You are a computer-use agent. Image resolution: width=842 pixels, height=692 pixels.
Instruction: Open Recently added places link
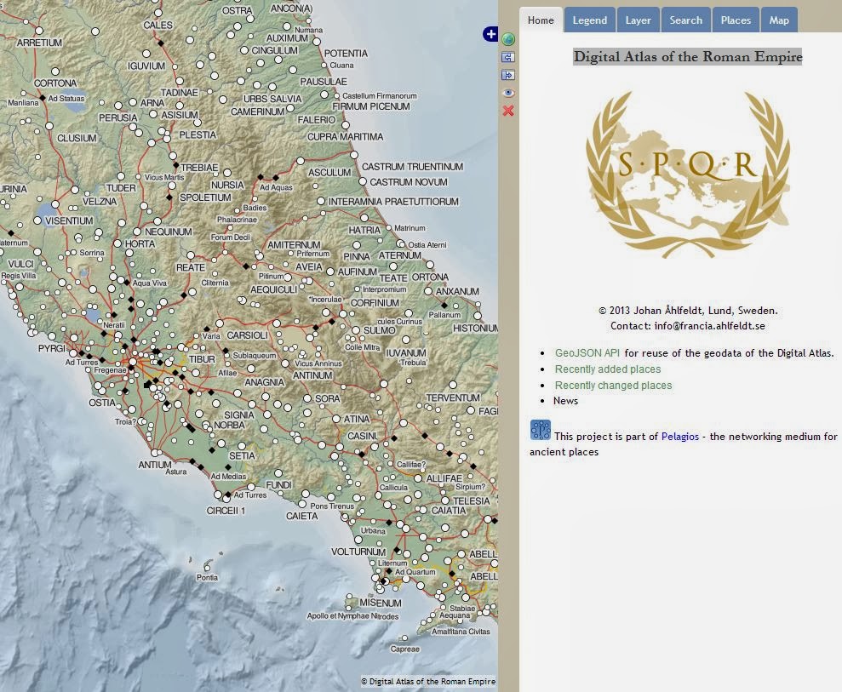(x=608, y=369)
